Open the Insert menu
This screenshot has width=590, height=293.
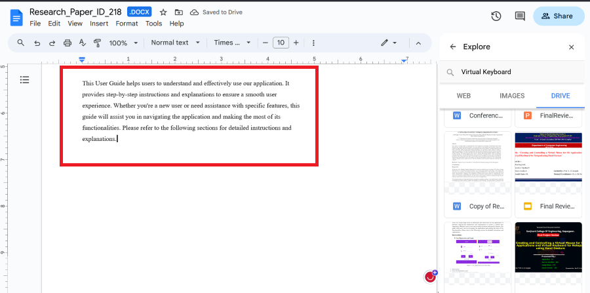[99, 24]
